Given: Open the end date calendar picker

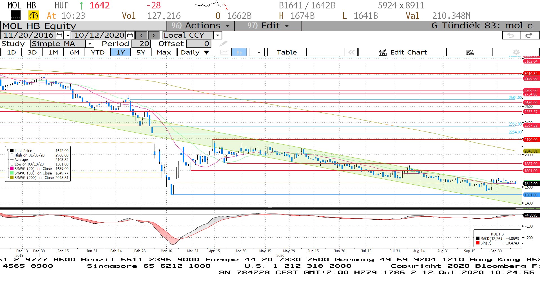Looking at the screenshot, I should [x=130, y=35].
